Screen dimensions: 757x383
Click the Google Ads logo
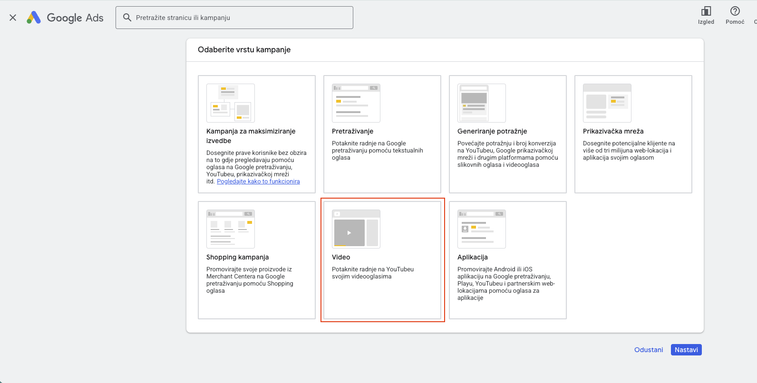65,18
